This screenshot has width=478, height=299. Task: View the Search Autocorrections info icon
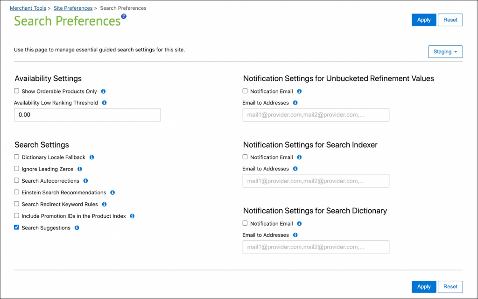coord(85,181)
